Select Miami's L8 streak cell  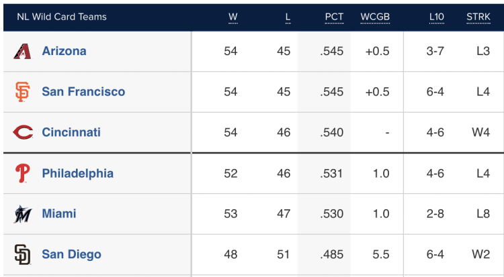(483, 214)
